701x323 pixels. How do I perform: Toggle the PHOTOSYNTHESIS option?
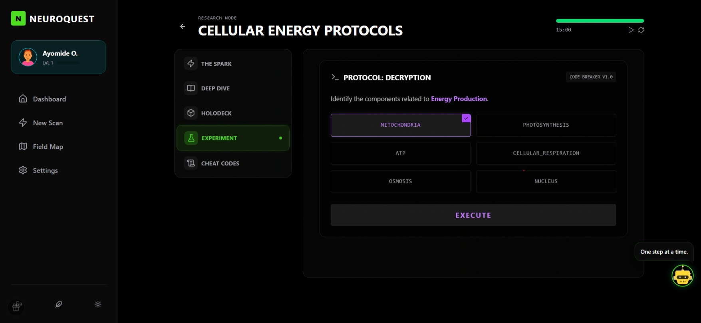546,125
